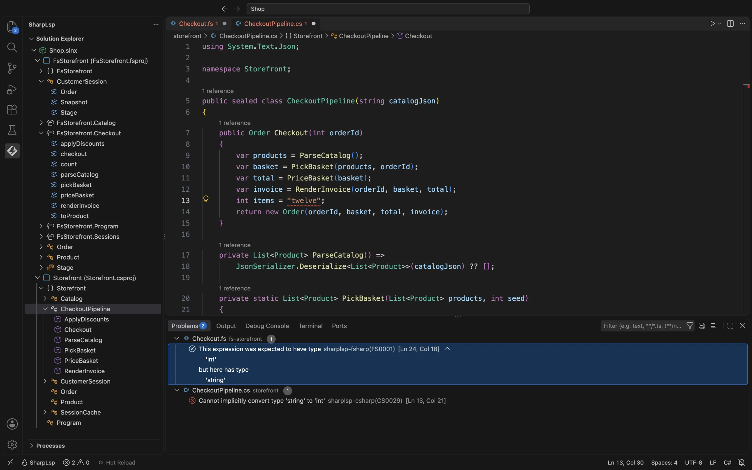This screenshot has width=752, height=470.
Task: Collapse the expanded FS0001 error message
Action: (447, 349)
